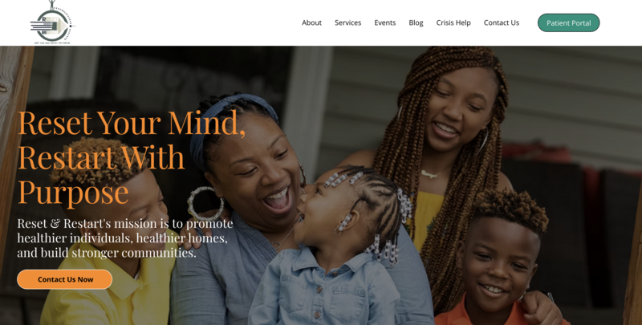Click the 'Restart With' headline line
This screenshot has height=325, width=642.
[101, 157]
